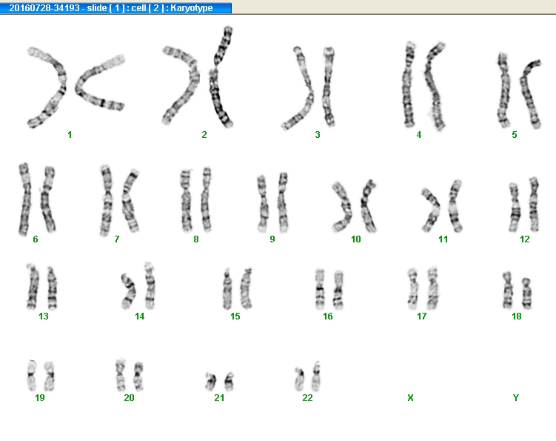Click the chromosome 7 pair image
556x441 pixels.
[x=119, y=200]
